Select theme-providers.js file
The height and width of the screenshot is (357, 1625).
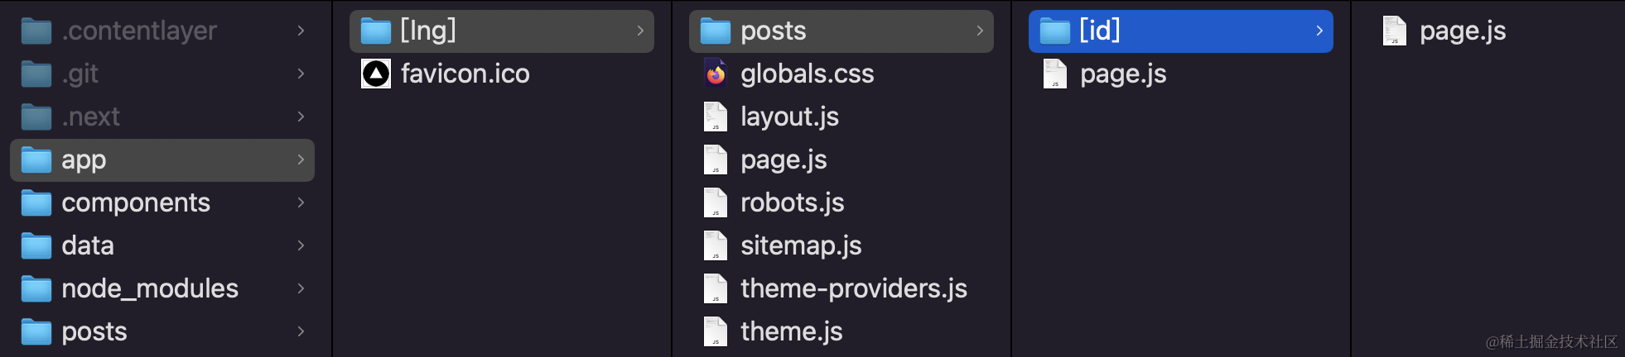[x=853, y=288]
